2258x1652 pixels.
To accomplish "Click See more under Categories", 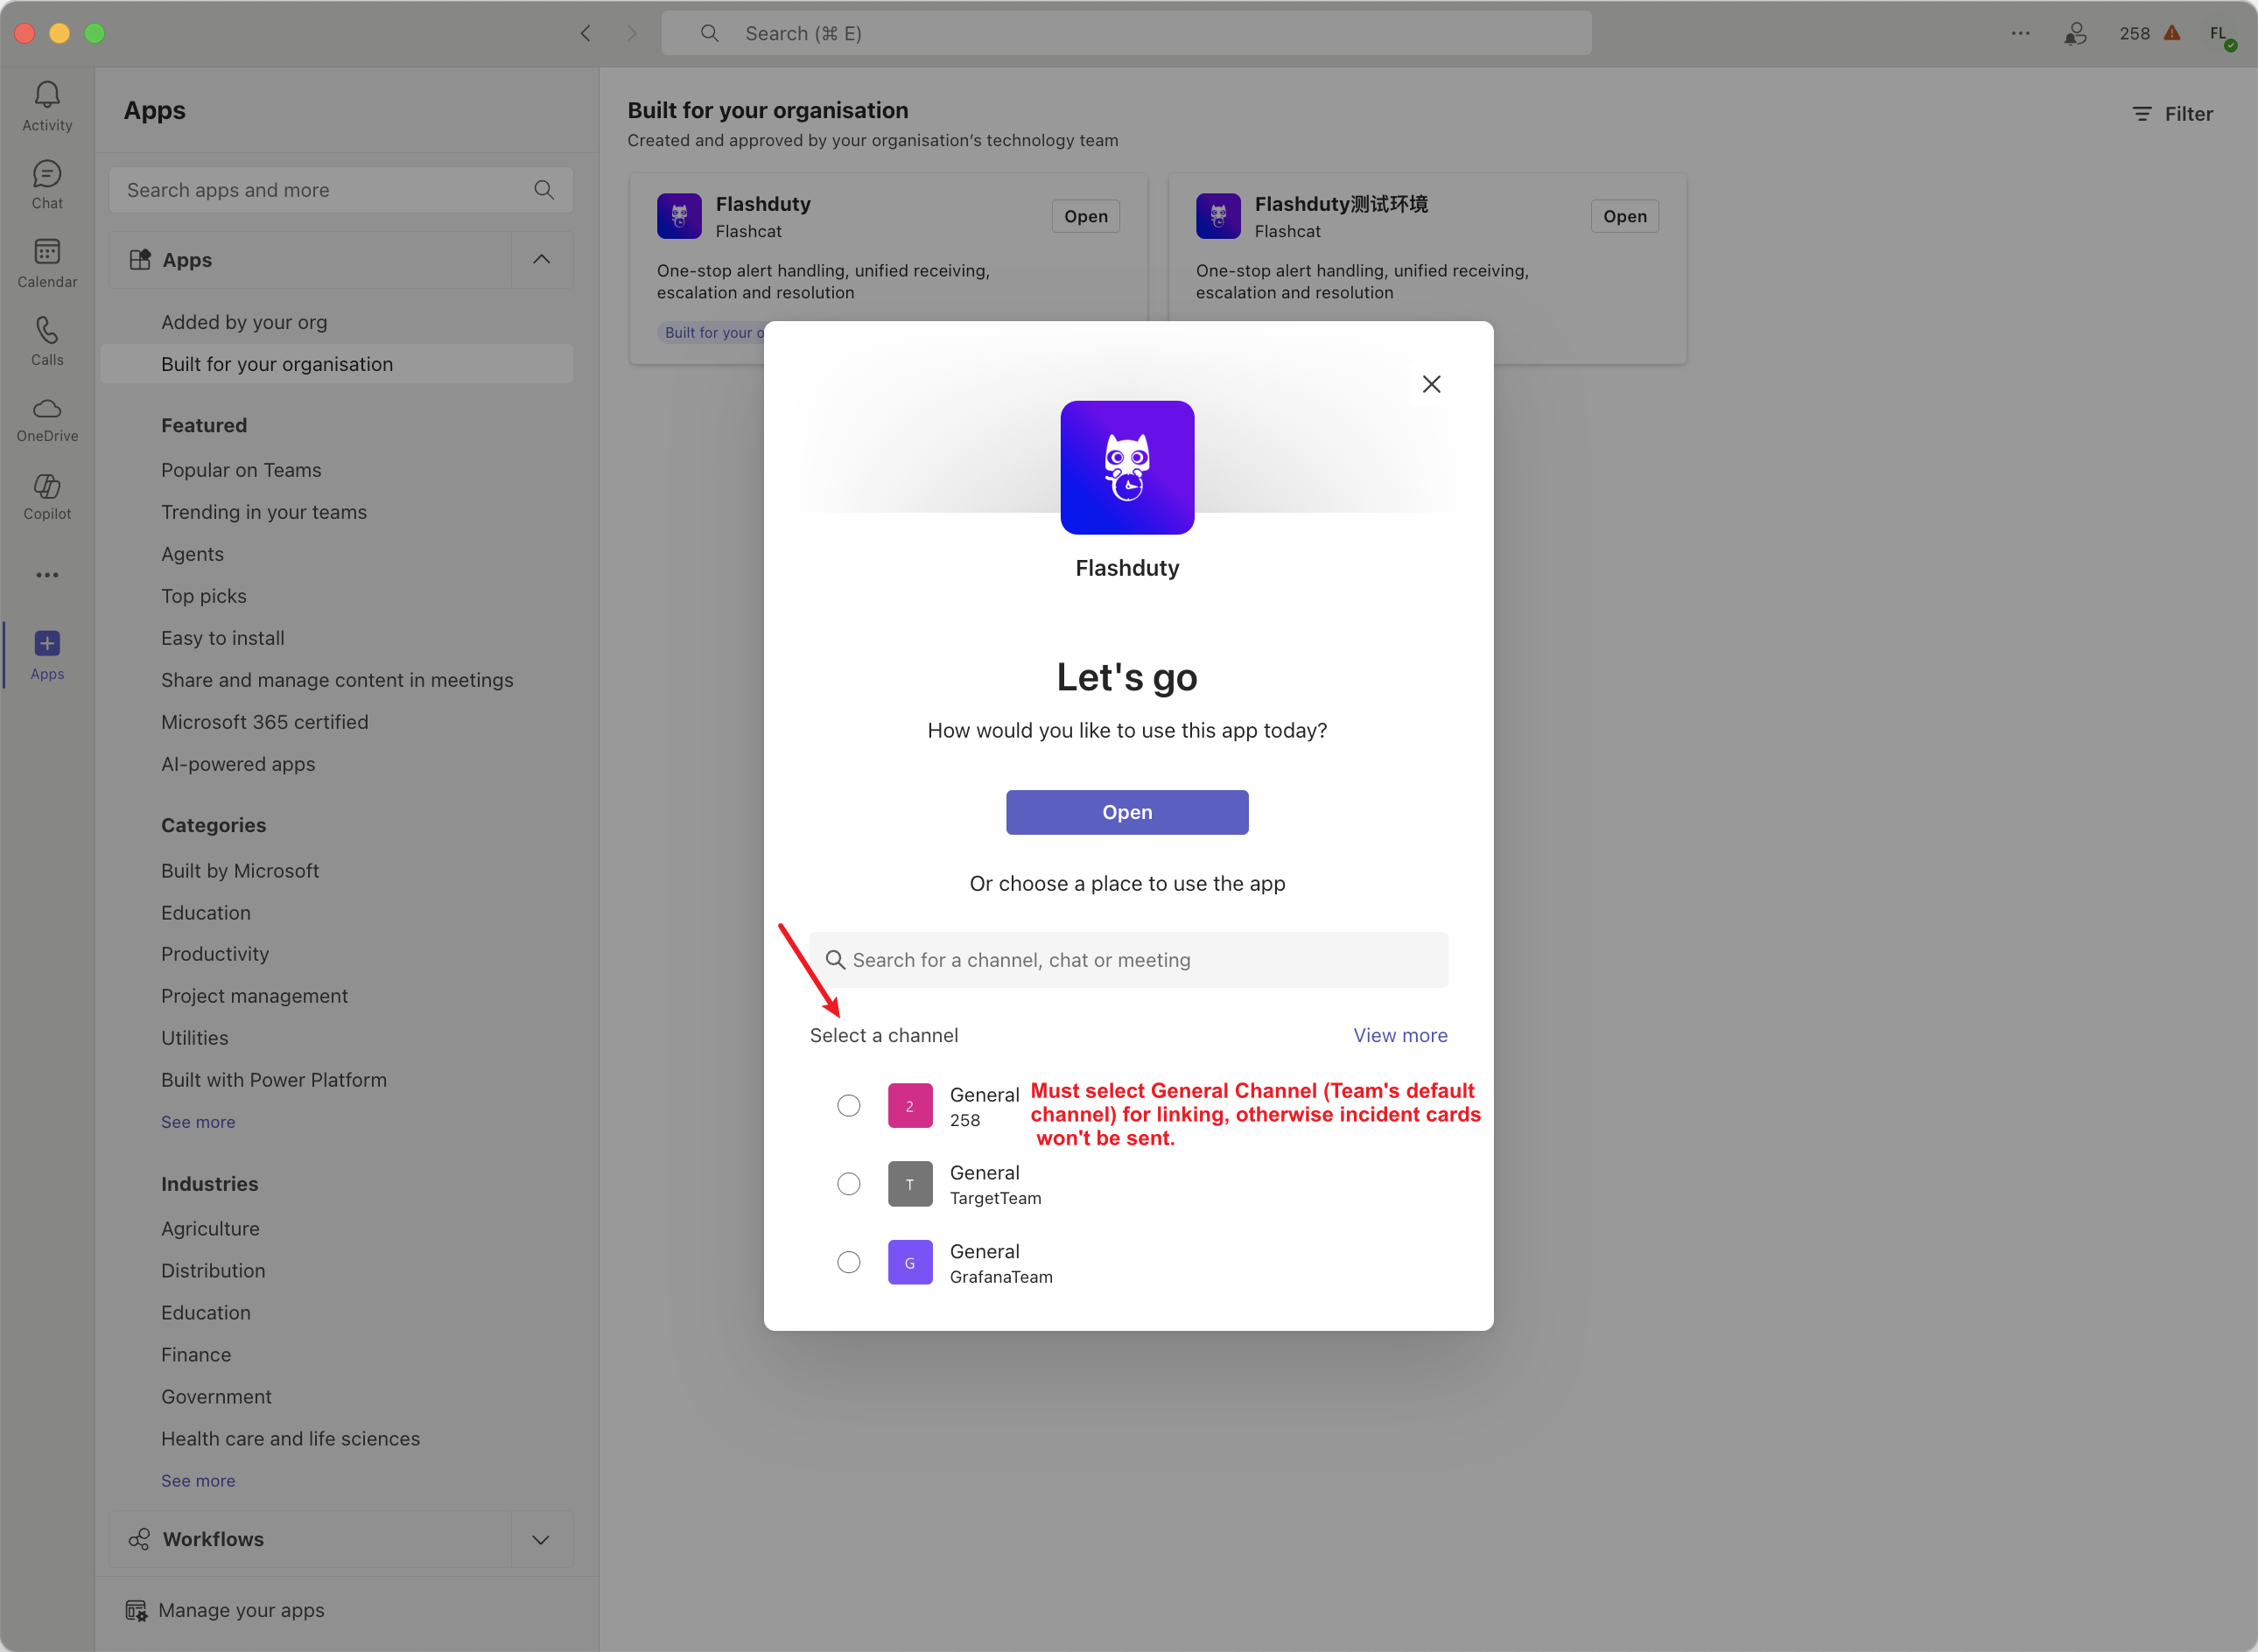I will tap(198, 1122).
